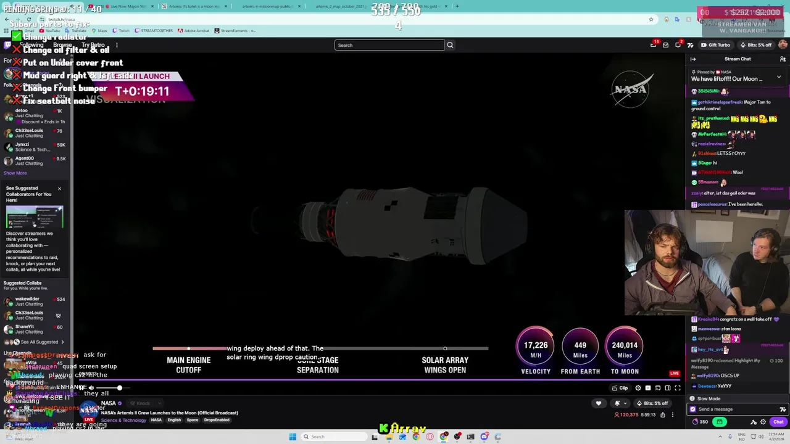This screenshot has height=444, width=790.
Task: Bookmark this page with the star icon
Action: click(651, 19)
